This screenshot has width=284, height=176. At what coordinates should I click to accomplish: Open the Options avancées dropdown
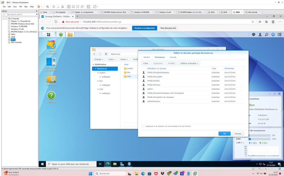click(x=189, y=63)
